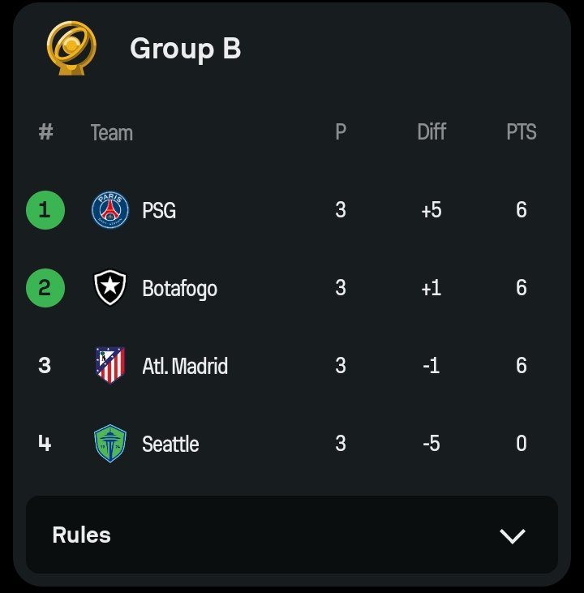Click the green rank 1 badge

(45, 210)
